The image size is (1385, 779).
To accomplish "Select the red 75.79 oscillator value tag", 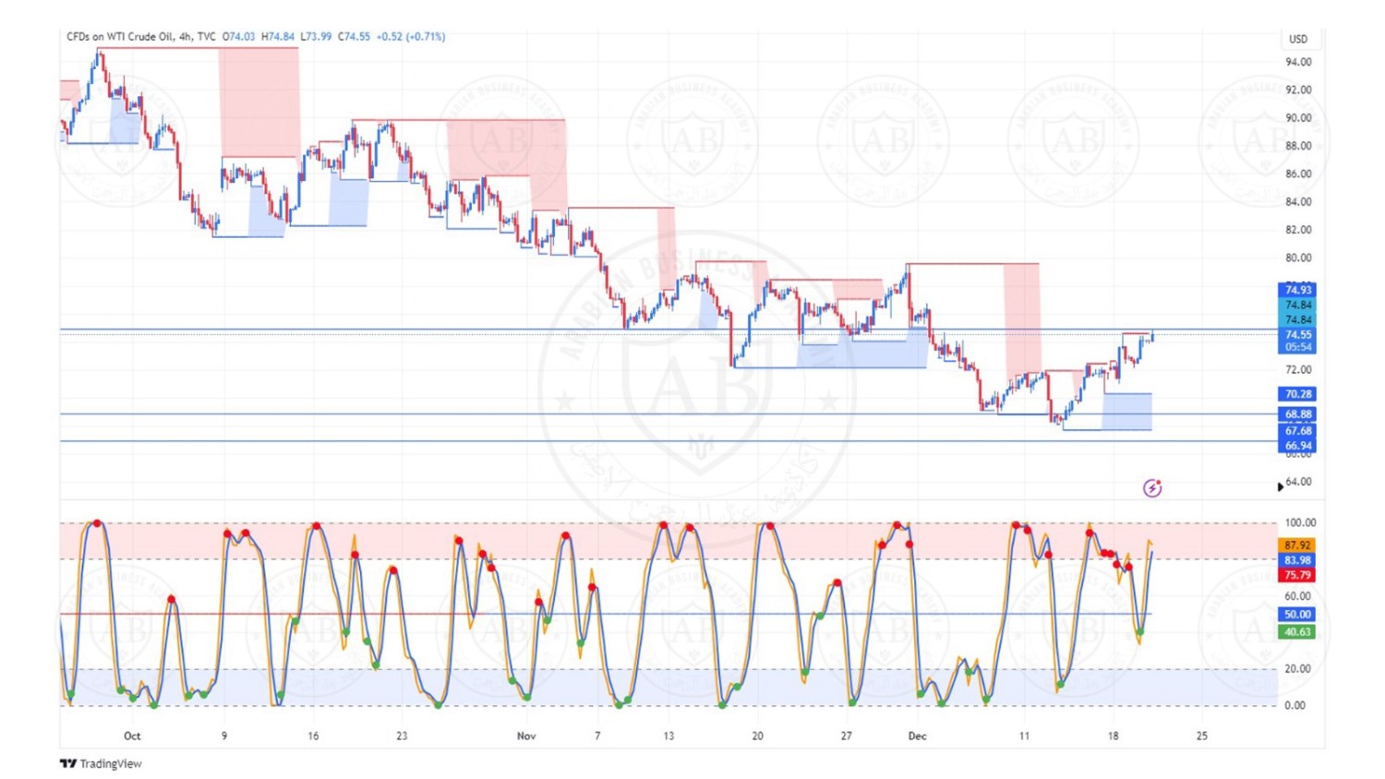I will pyautogui.click(x=1297, y=575).
